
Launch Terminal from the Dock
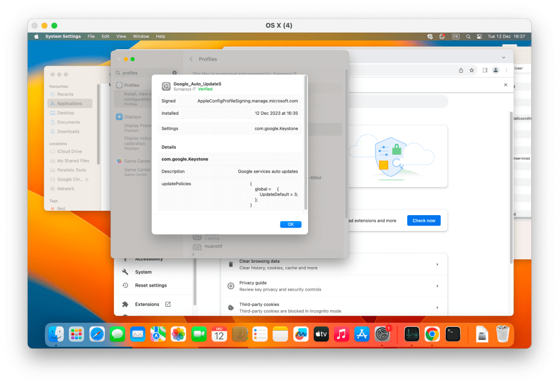click(452, 334)
